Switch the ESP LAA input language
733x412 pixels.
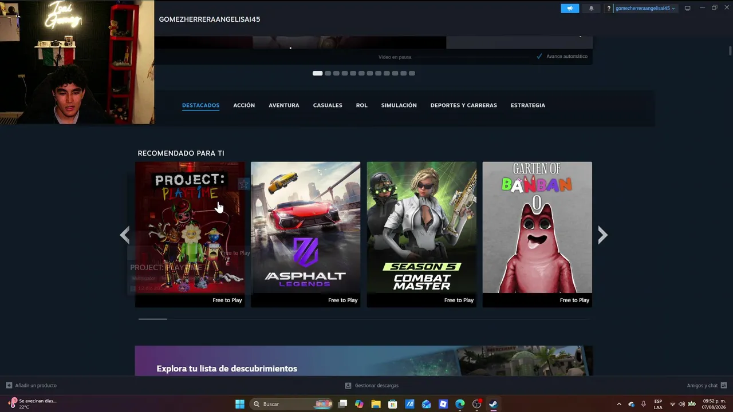click(x=658, y=404)
